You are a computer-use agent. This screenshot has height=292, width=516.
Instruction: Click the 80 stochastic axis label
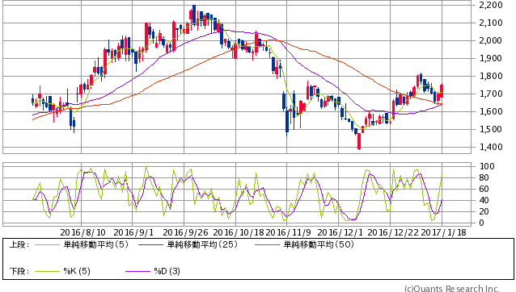coord(484,177)
